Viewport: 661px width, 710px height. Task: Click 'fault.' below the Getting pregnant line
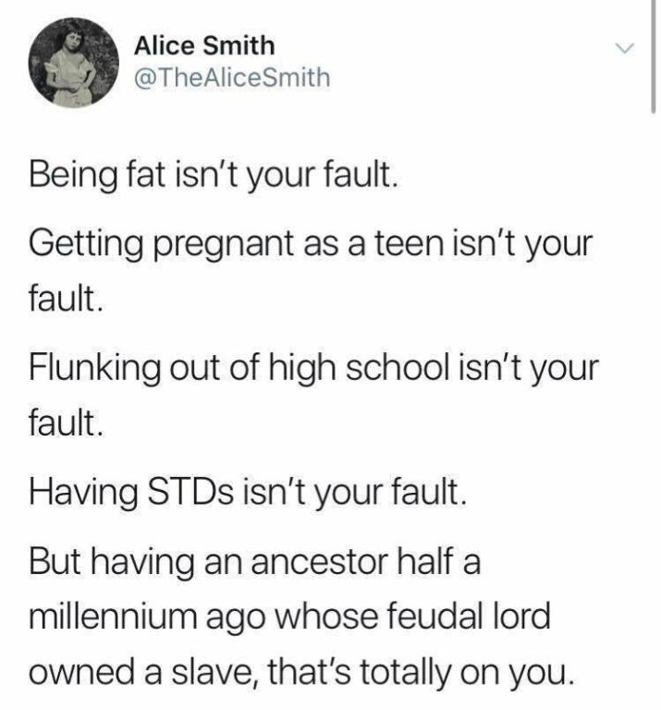pos(67,299)
